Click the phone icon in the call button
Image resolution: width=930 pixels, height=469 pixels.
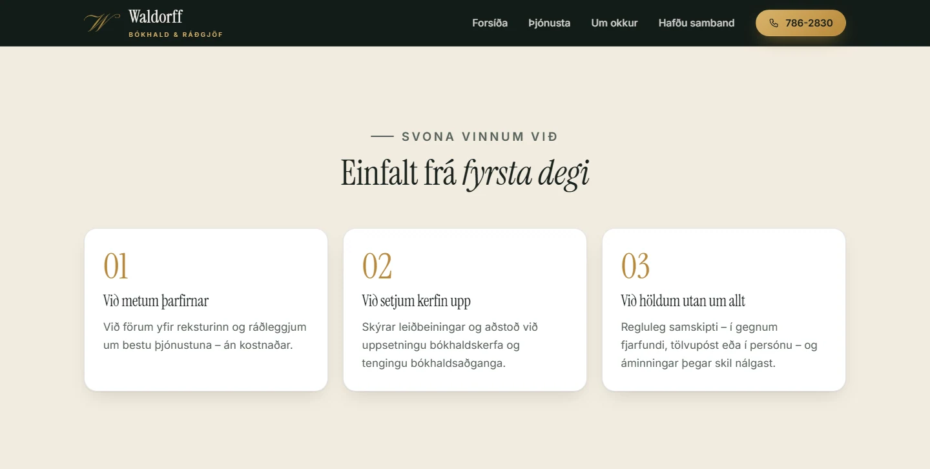[774, 23]
